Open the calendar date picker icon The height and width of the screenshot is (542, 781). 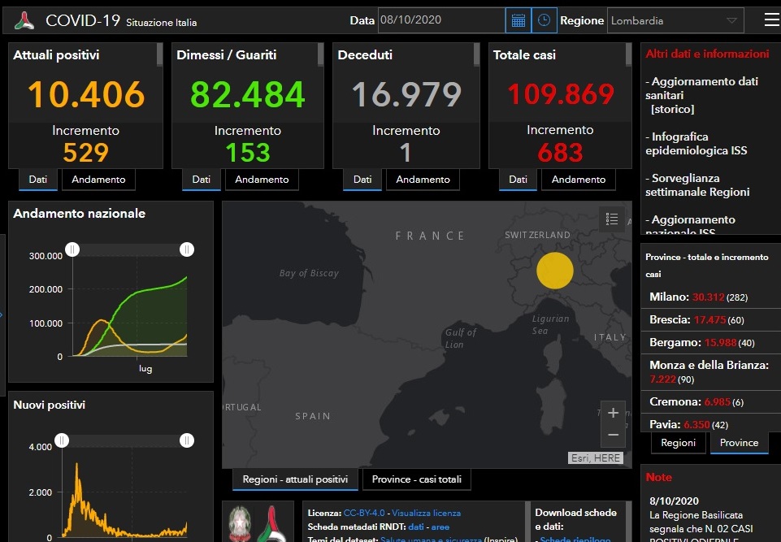518,20
